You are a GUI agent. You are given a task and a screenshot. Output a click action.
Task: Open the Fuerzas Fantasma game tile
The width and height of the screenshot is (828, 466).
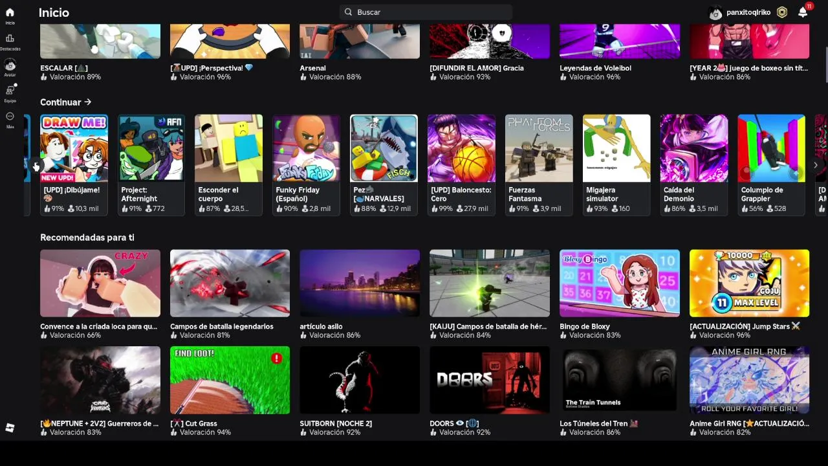pyautogui.click(x=539, y=165)
